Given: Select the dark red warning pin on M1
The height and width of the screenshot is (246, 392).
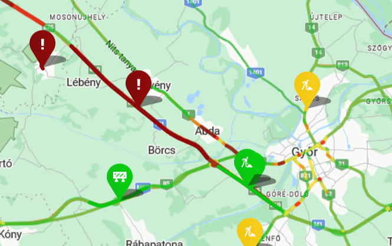Looking at the screenshot, I should tap(139, 87).
